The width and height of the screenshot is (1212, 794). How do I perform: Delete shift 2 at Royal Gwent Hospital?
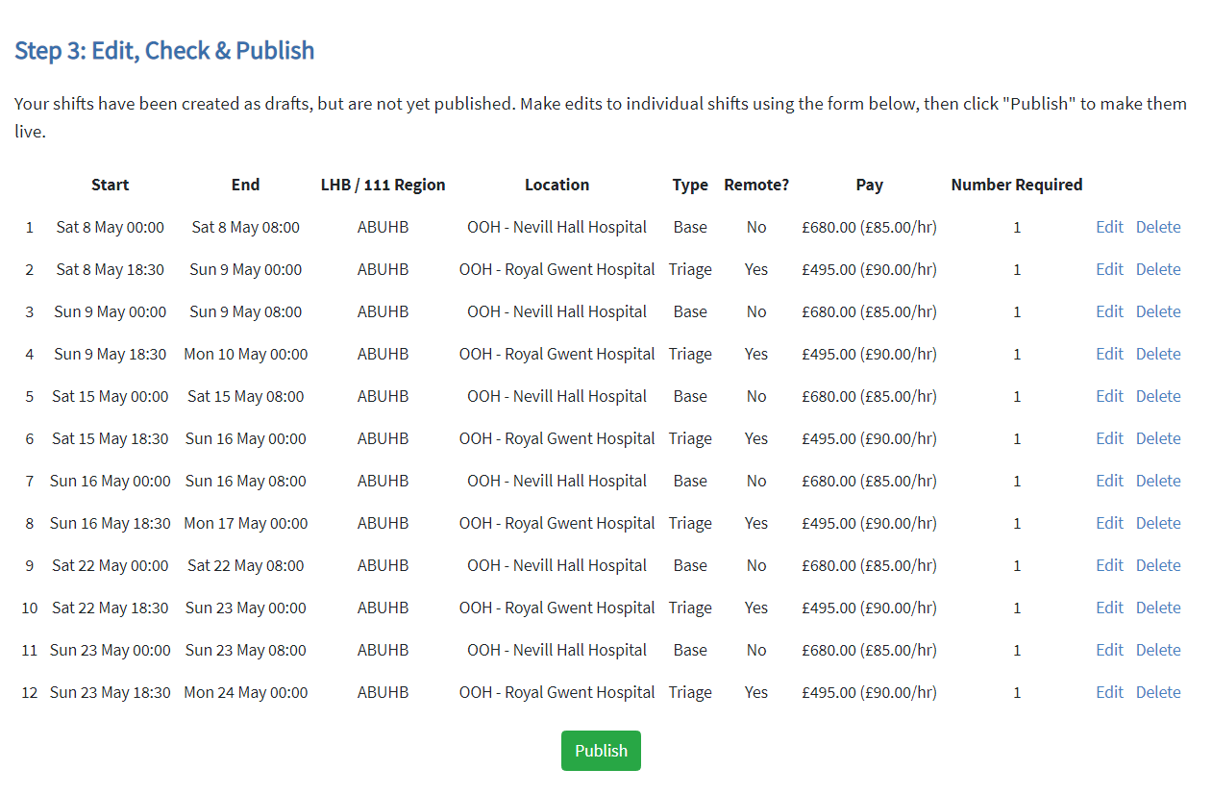[1158, 270]
